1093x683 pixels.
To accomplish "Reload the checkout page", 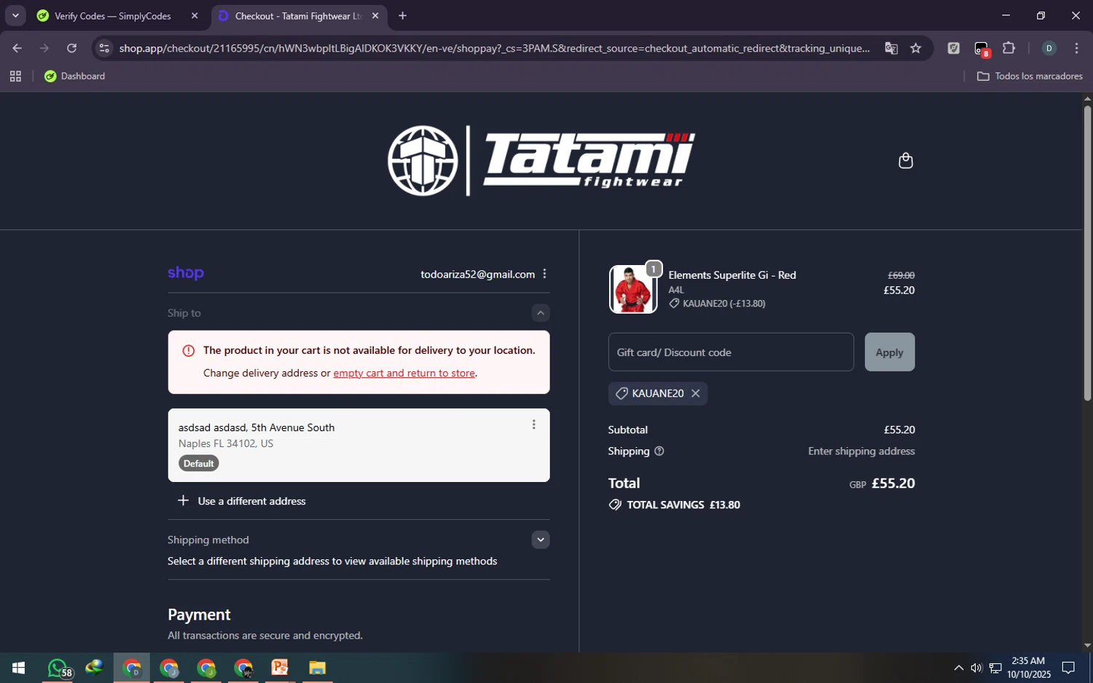I will point(71,48).
